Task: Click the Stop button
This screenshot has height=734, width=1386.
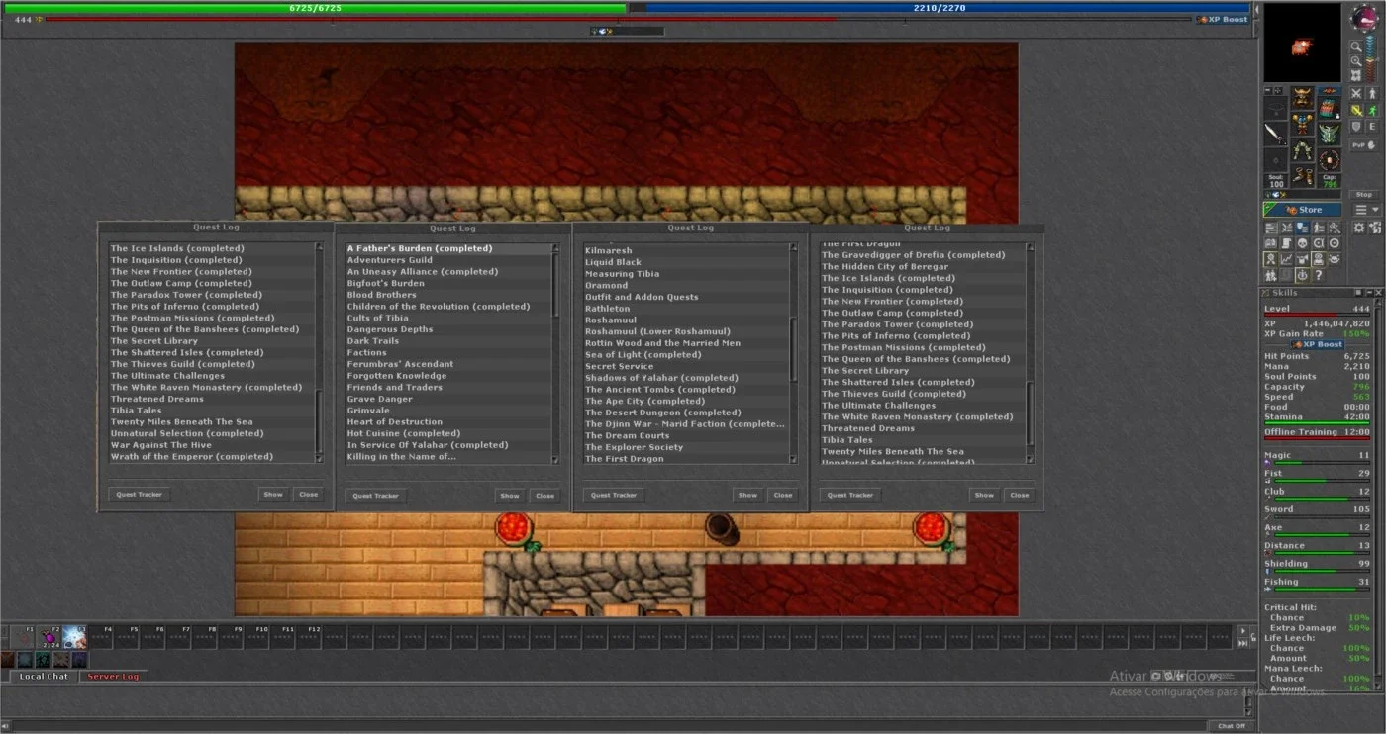Action: (x=1363, y=195)
